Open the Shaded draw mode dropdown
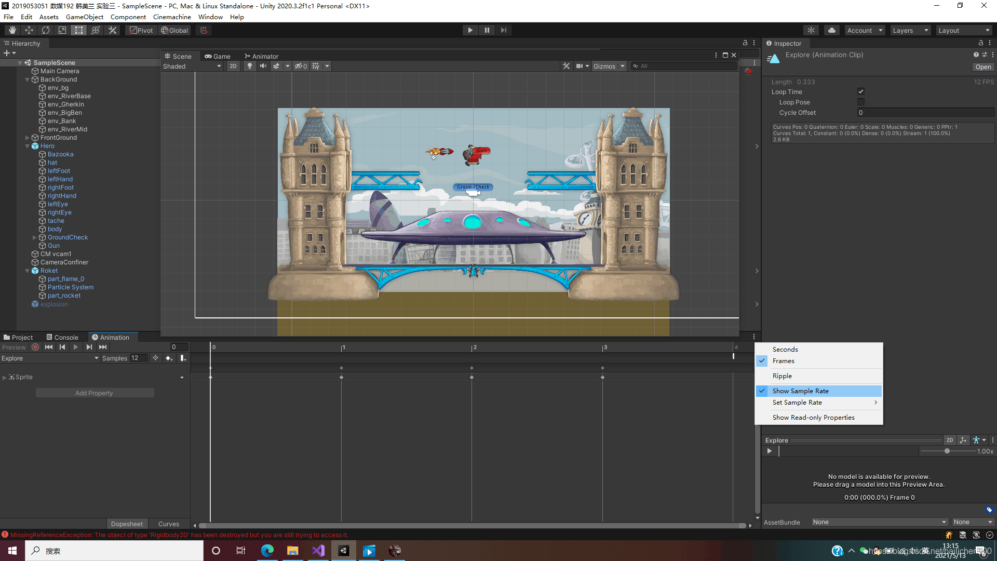The image size is (997, 561). (x=193, y=66)
